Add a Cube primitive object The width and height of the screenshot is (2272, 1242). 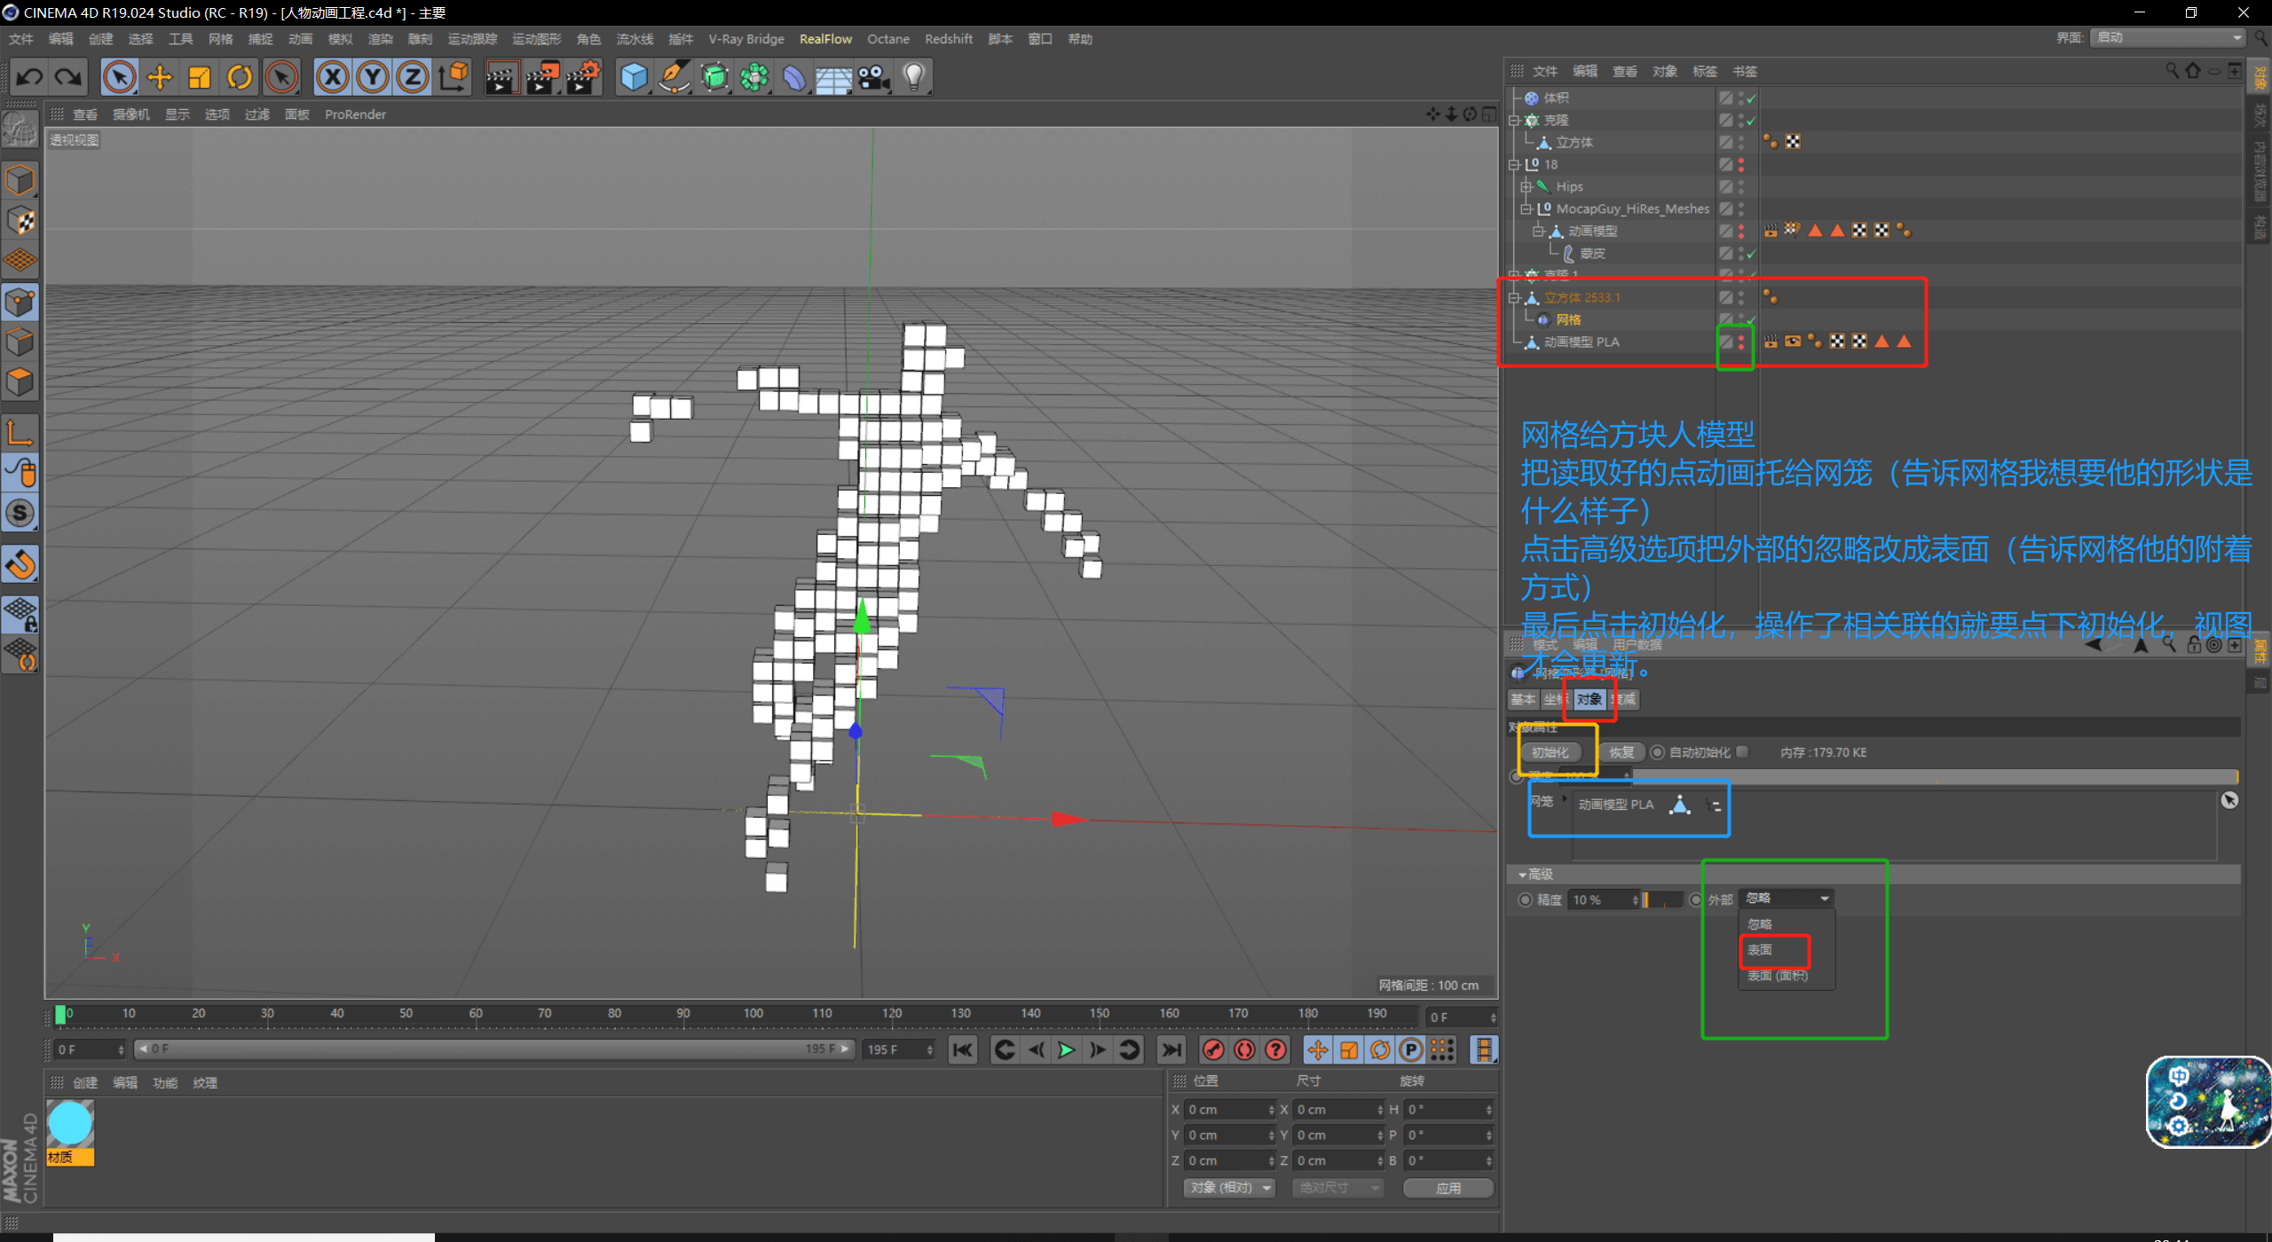click(634, 77)
